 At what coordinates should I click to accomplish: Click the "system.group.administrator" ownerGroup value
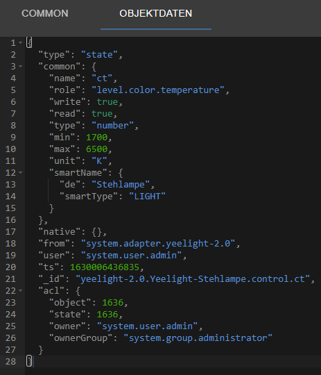[198, 338]
